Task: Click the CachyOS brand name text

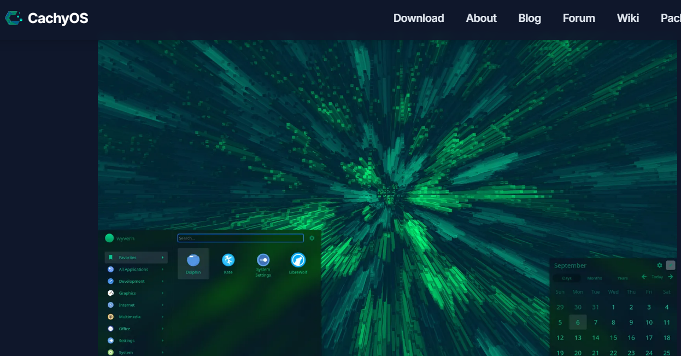Action: click(58, 18)
